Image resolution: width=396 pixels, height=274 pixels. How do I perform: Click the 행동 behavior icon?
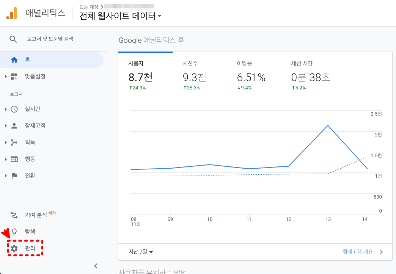click(x=14, y=159)
